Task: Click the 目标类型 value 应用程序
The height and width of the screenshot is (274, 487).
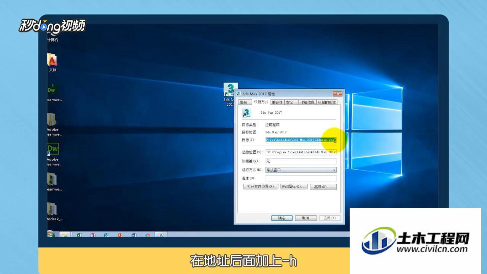Action: click(x=272, y=125)
